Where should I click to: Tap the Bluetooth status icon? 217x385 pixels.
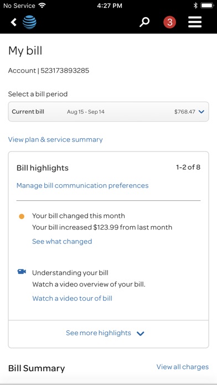click(195, 6)
